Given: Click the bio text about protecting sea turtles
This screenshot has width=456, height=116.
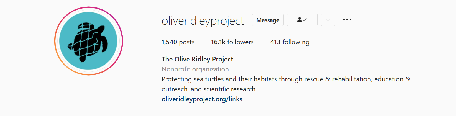Looking at the screenshot, I should pyautogui.click(x=286, y=84).
